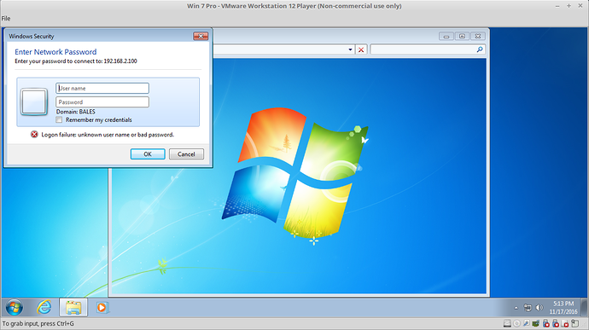Viewport: 589px width, 330px height.
Task: Click the Password field
Action: (102, 102)
